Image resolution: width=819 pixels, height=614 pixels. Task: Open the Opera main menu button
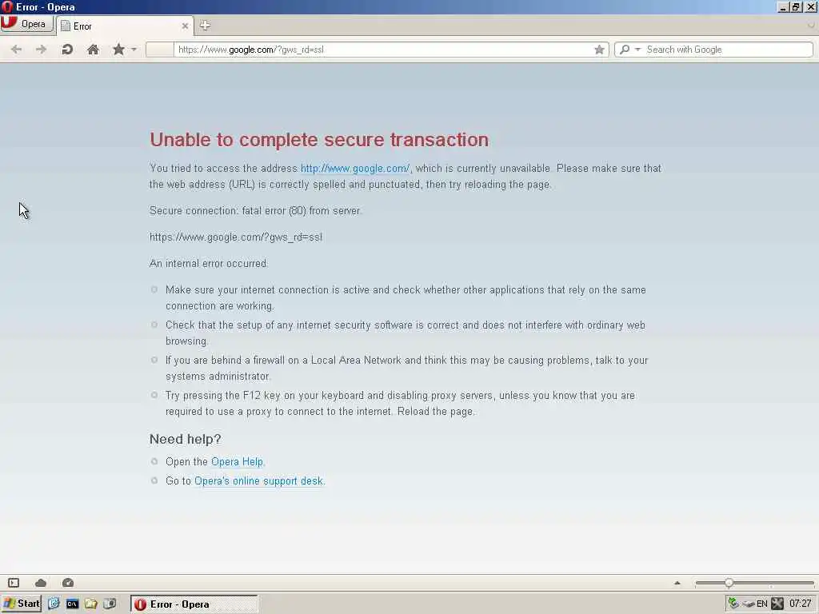tap(27, 24)
